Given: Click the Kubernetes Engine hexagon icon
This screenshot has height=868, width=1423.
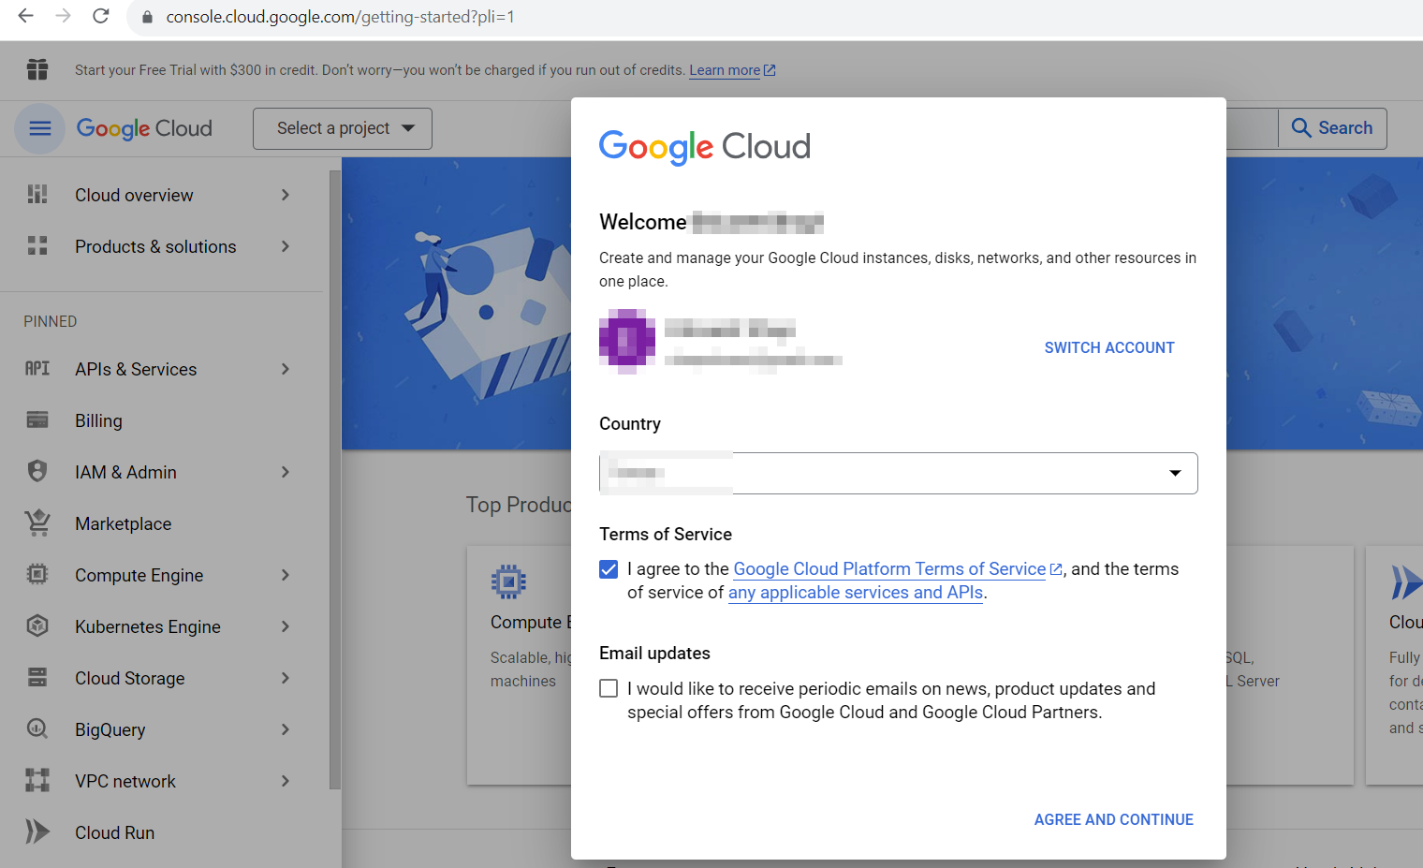Looking at the screenshot, I should 37,625.
